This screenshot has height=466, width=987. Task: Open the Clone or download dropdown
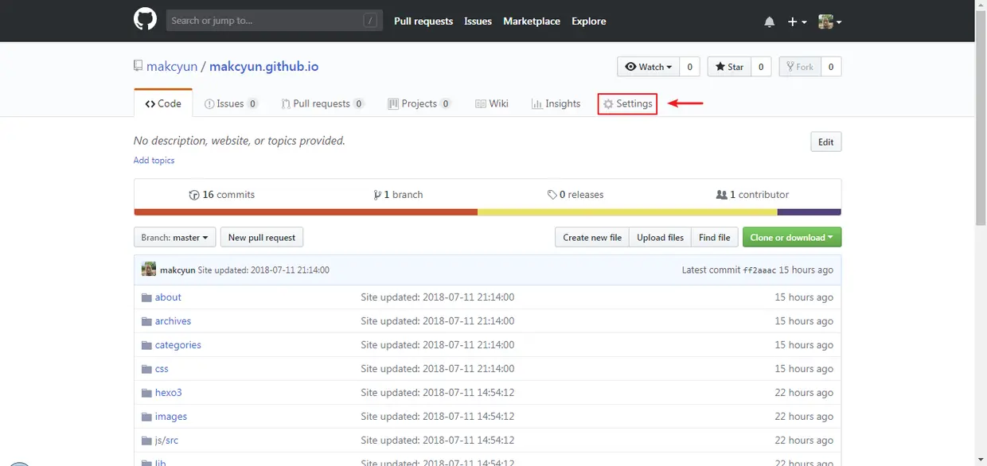[792, 237]
